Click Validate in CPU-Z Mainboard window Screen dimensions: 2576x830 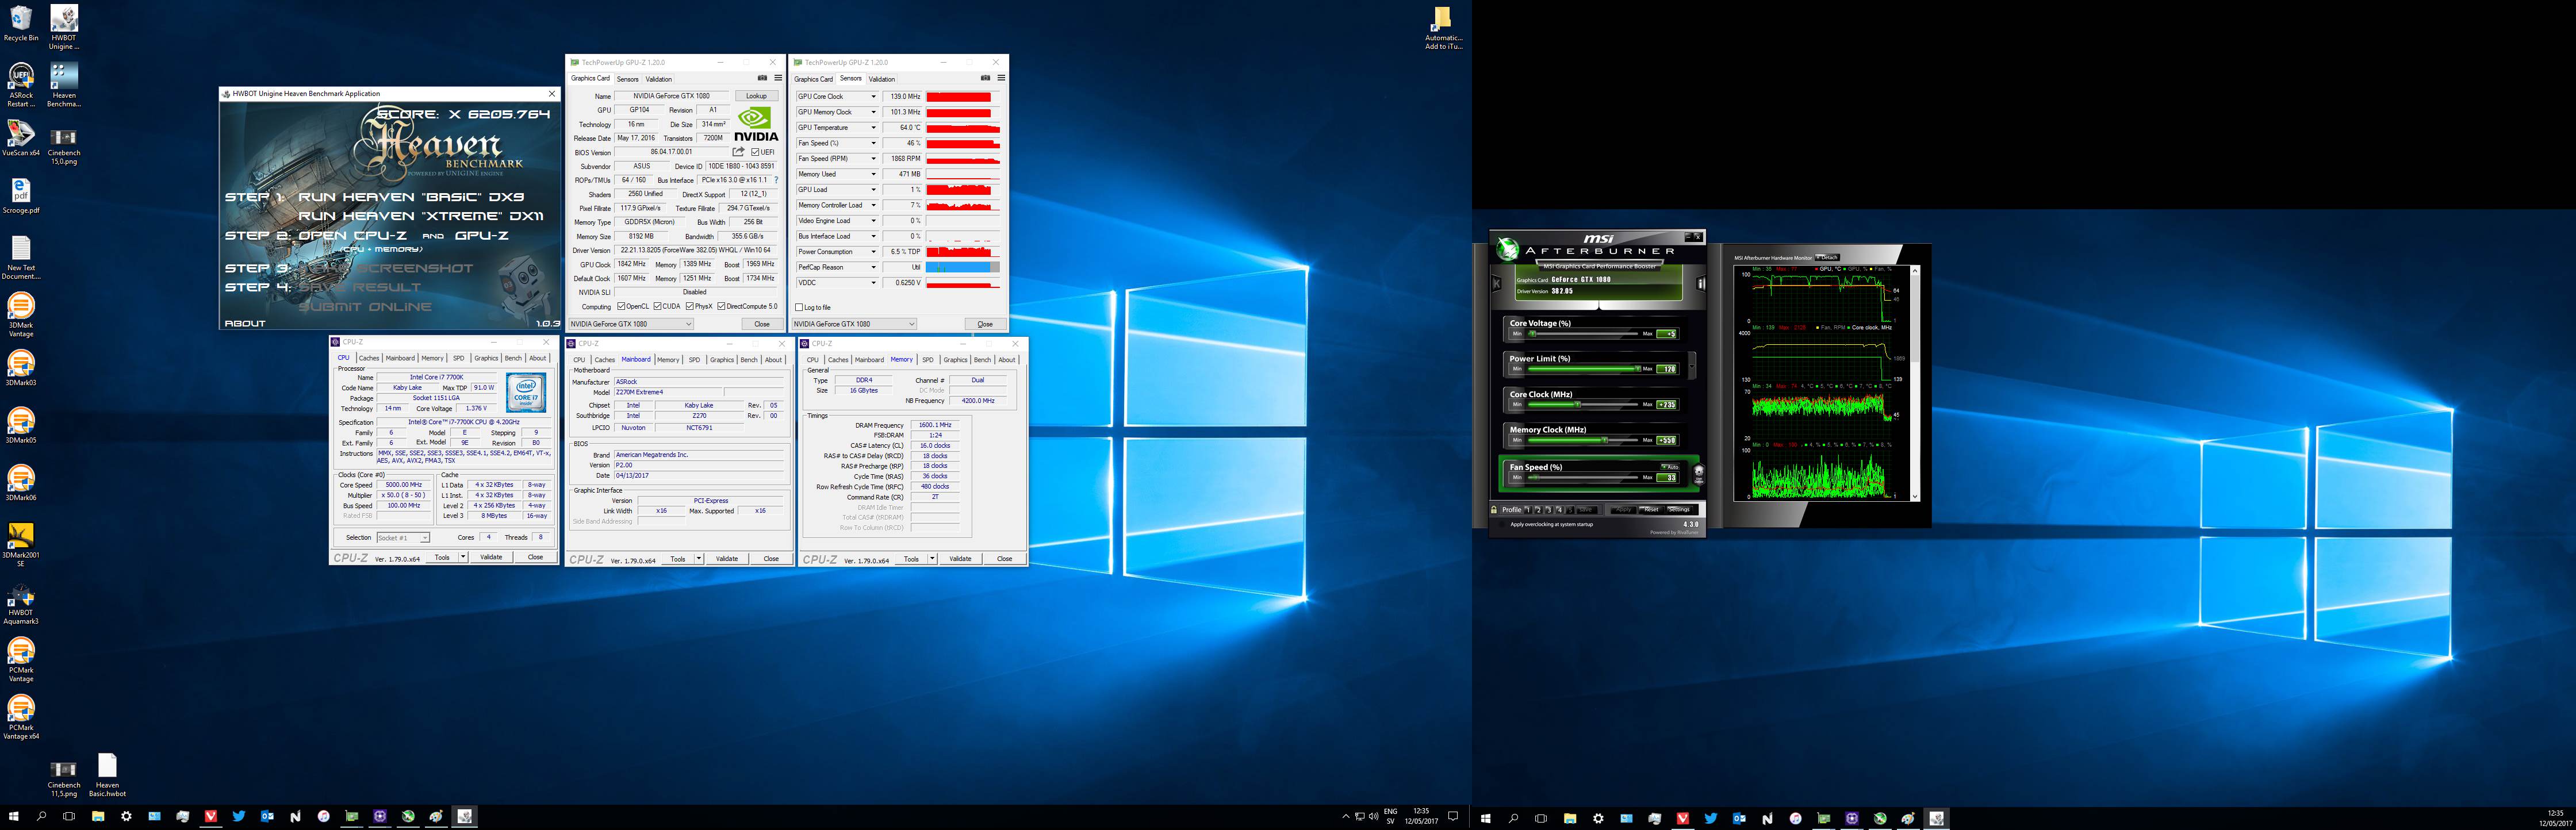(727, 559)
